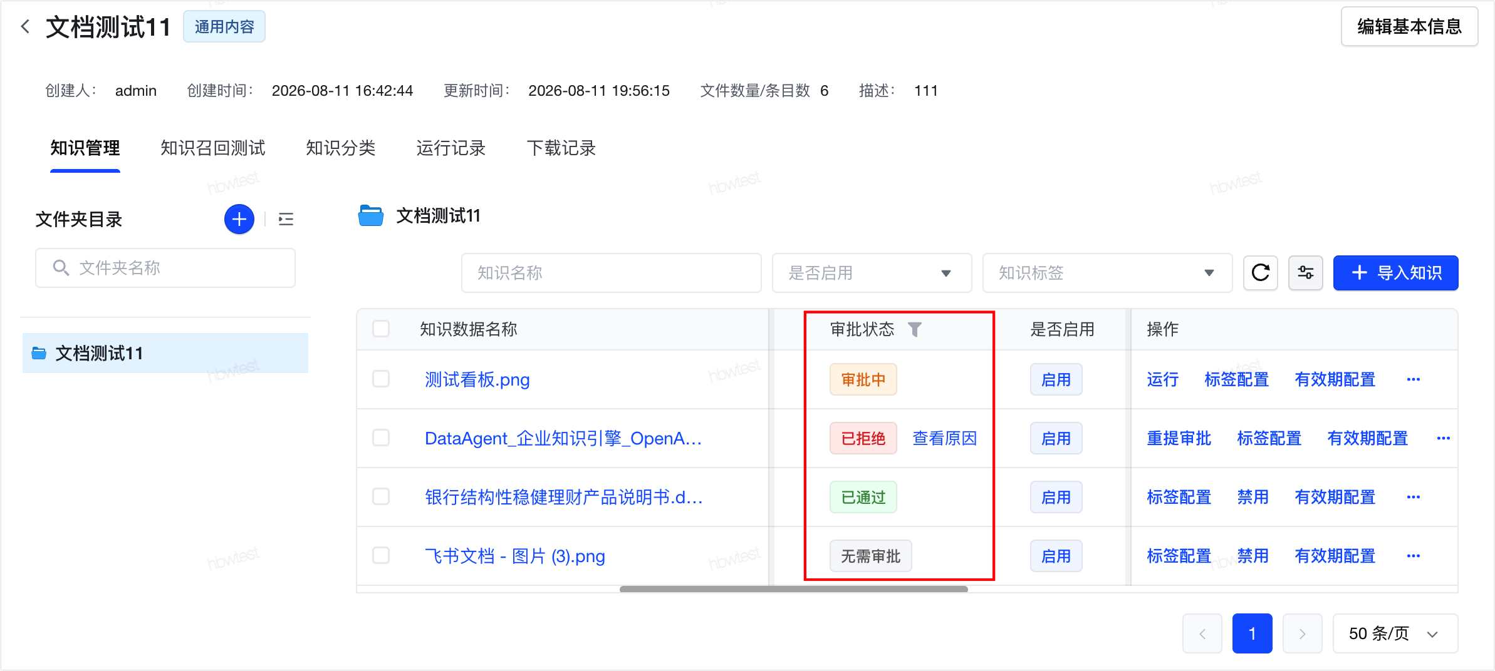
Task: Click the blue folder icon beside 文档测试11 heading
Action: (x=371, y=215)
